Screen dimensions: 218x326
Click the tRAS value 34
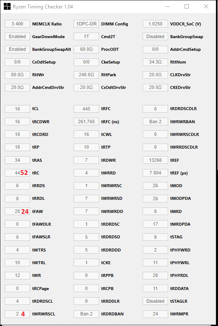pos(17,160)
